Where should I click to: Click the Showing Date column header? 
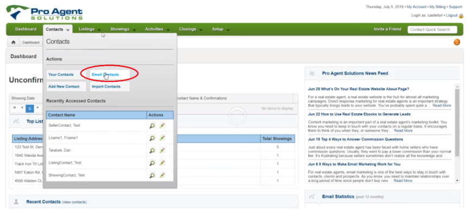click(23, 98)
